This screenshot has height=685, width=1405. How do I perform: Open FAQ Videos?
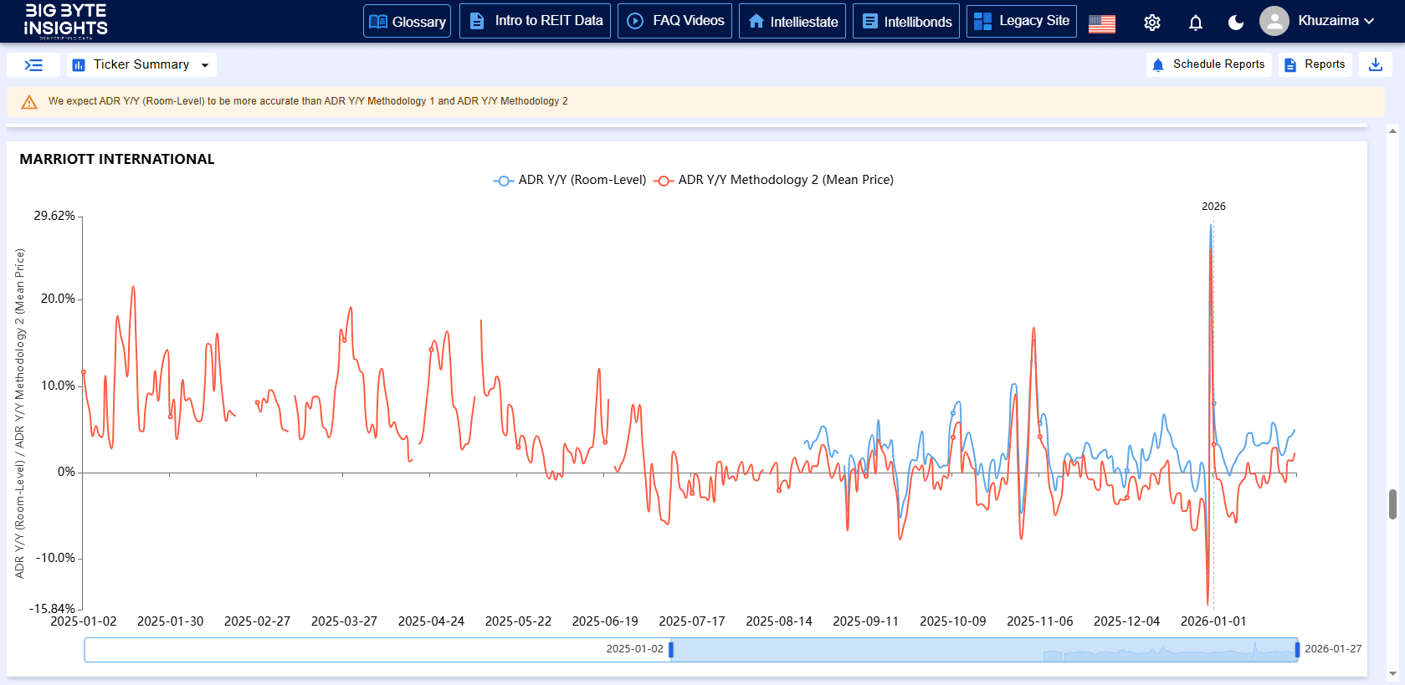[674, 21]
